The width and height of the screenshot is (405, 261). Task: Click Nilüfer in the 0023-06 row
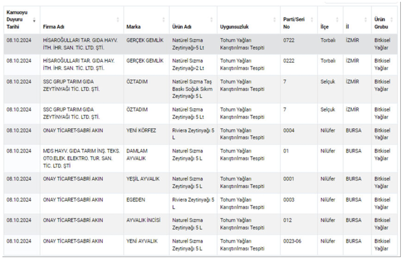click(x=328, y=241)
